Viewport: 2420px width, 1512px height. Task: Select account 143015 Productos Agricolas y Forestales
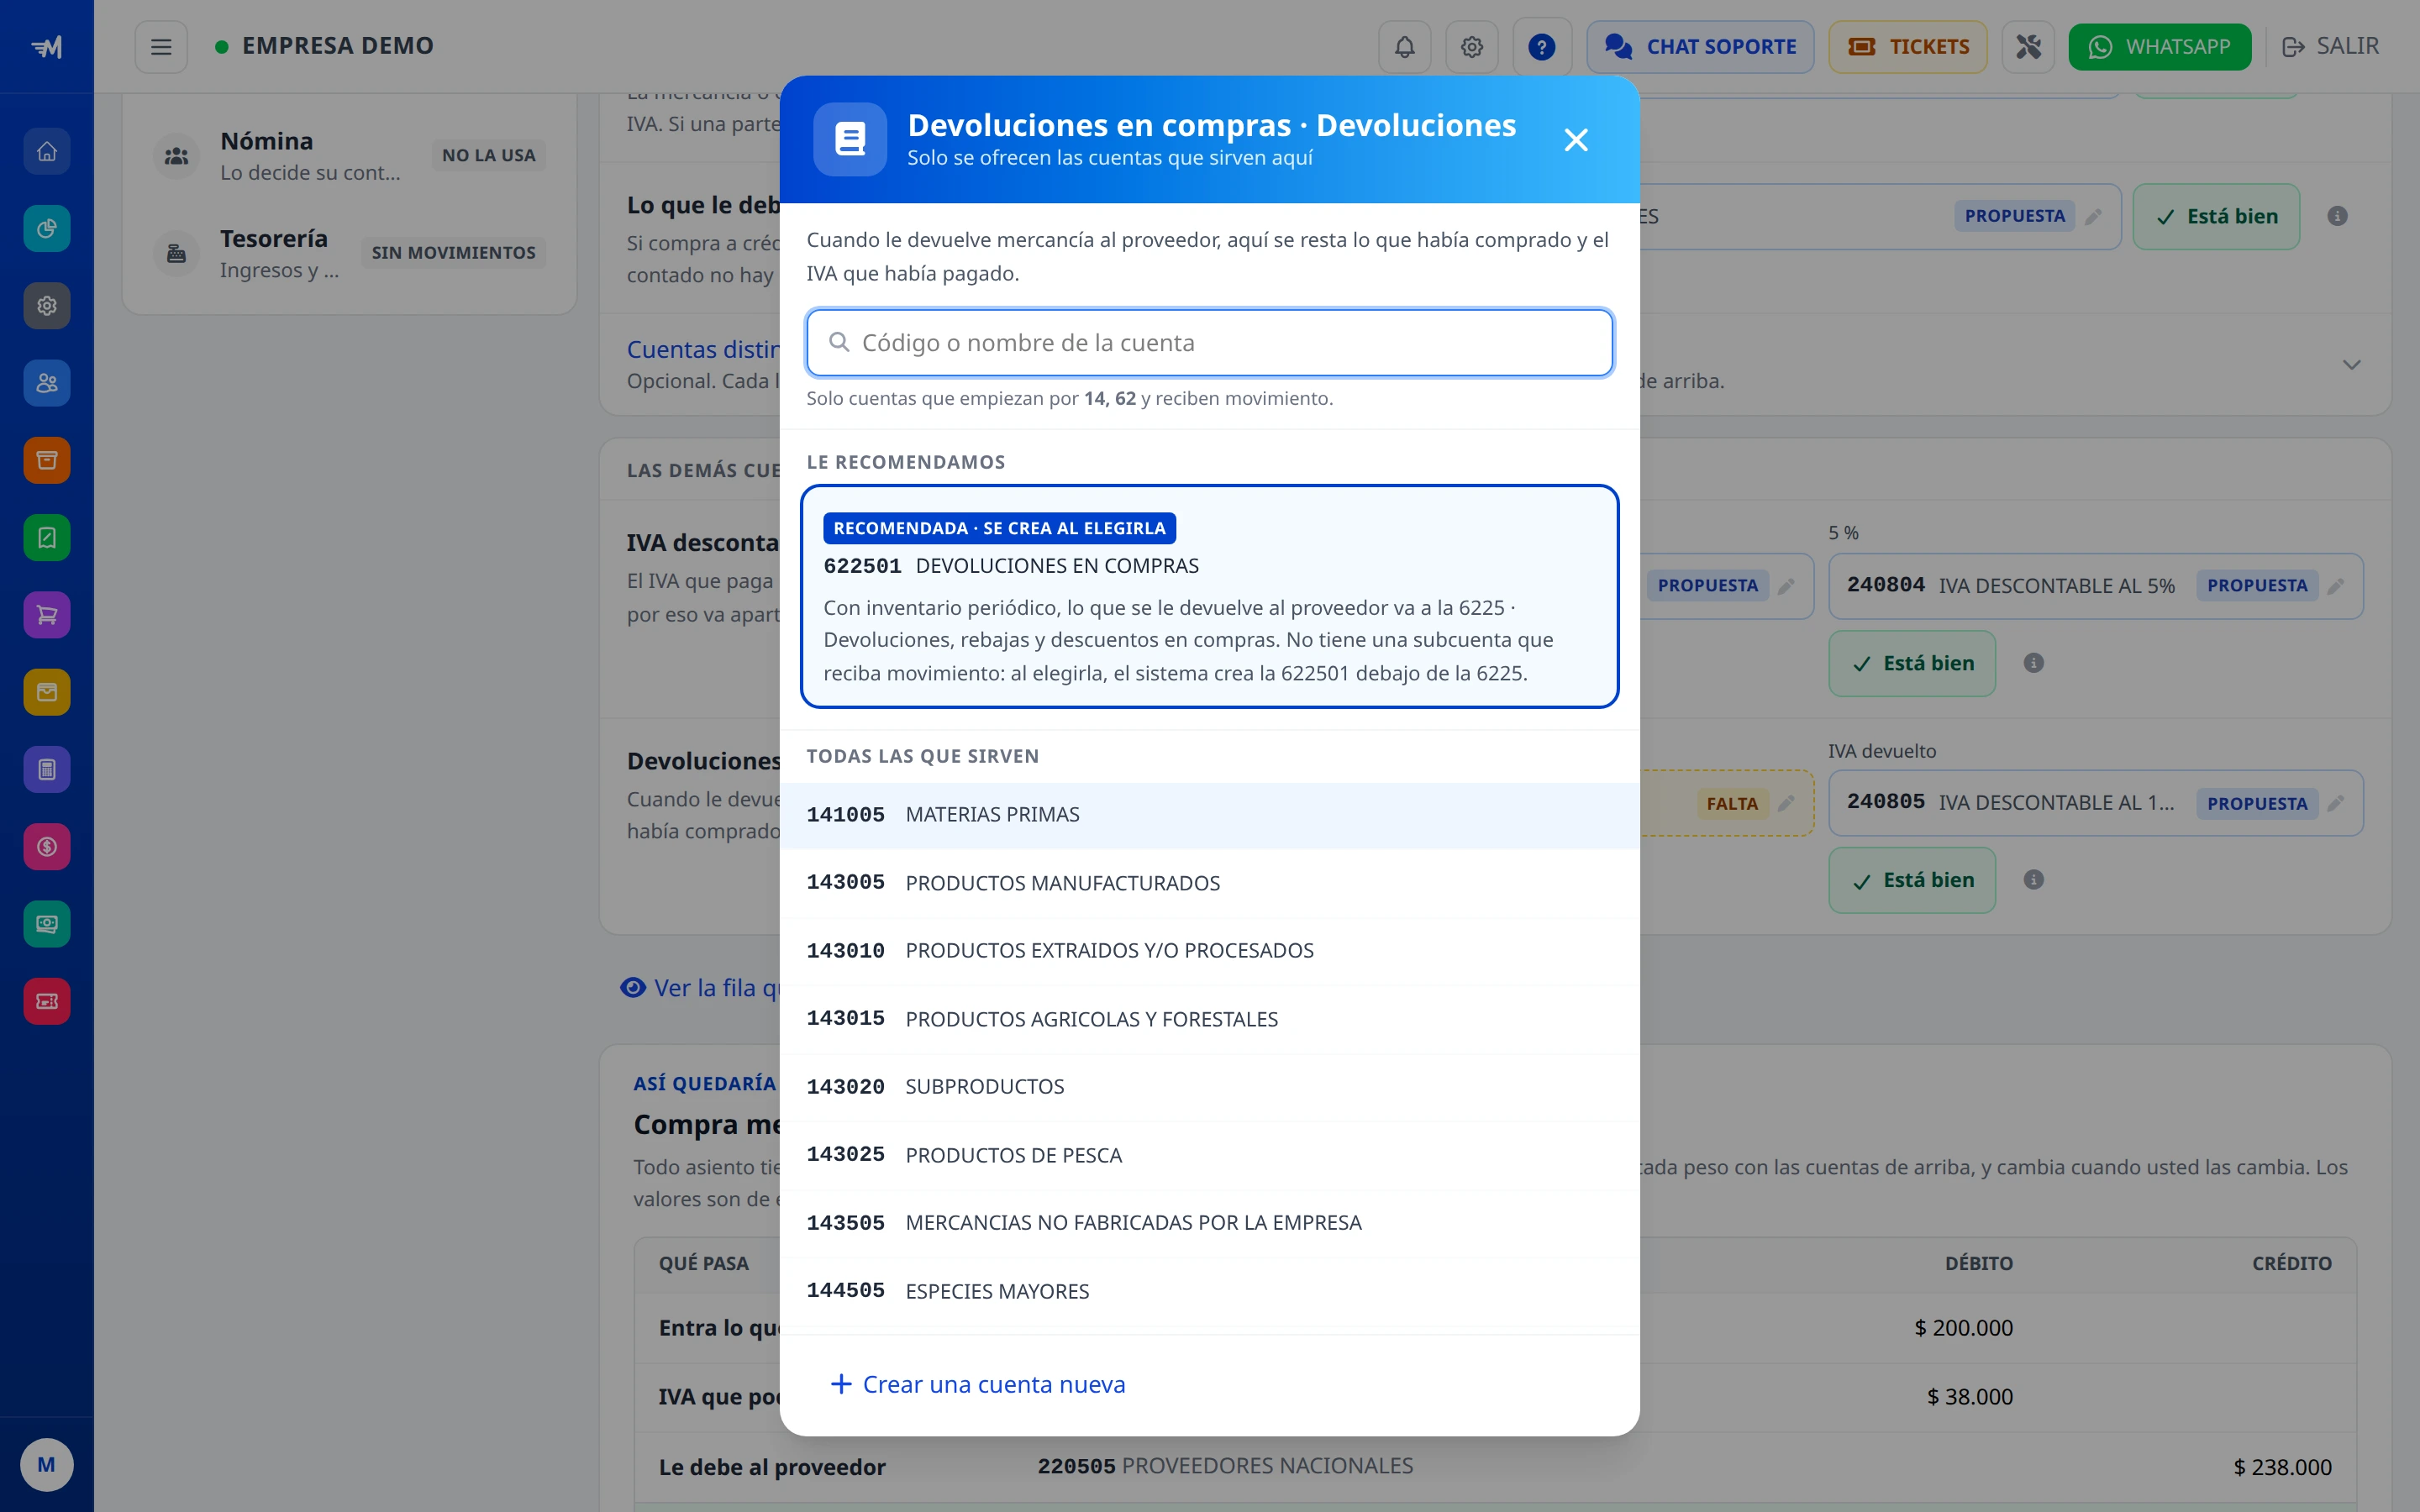1209,1019
